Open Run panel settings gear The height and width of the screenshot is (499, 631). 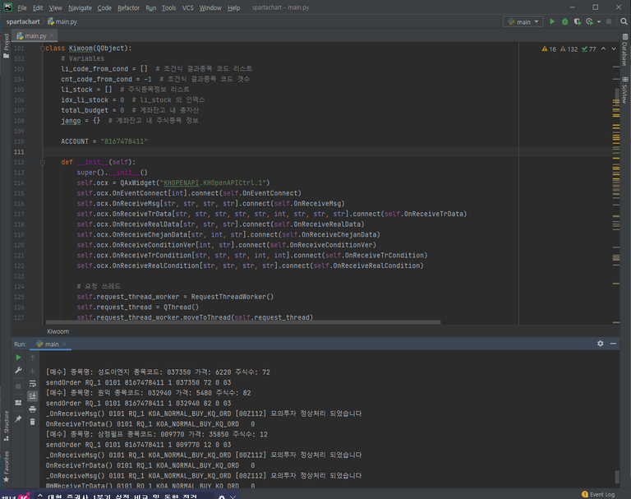coord(601,344)
